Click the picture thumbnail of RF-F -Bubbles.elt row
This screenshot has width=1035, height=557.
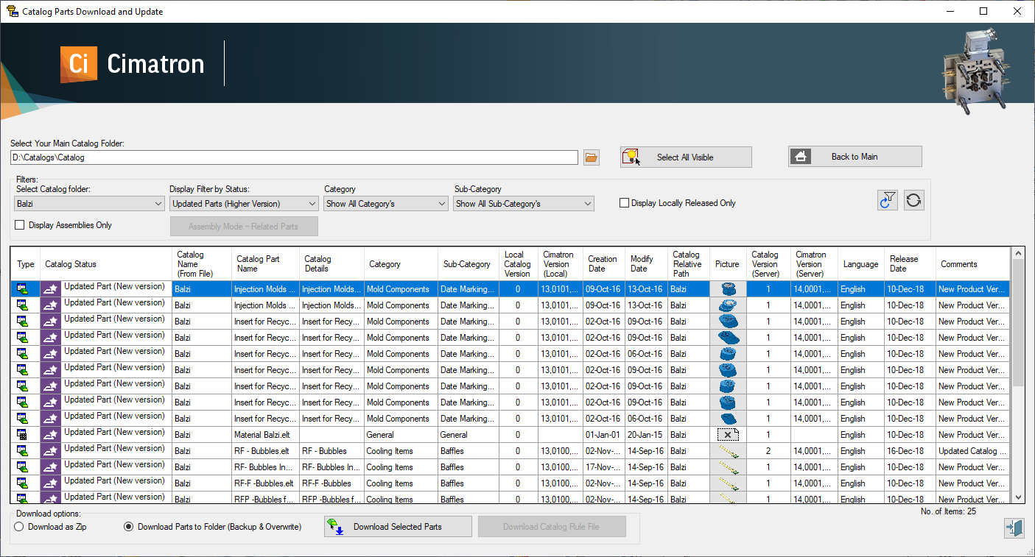[x=728, y=483]
